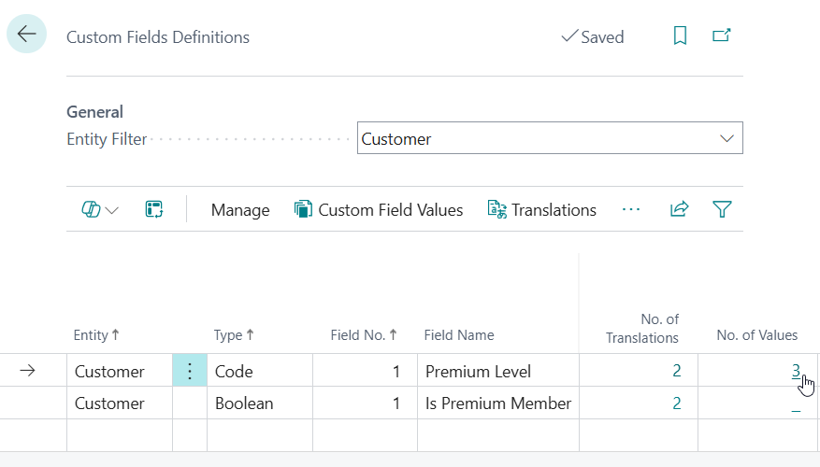
Task: Open page in new window icon
Action: point(721,36)
